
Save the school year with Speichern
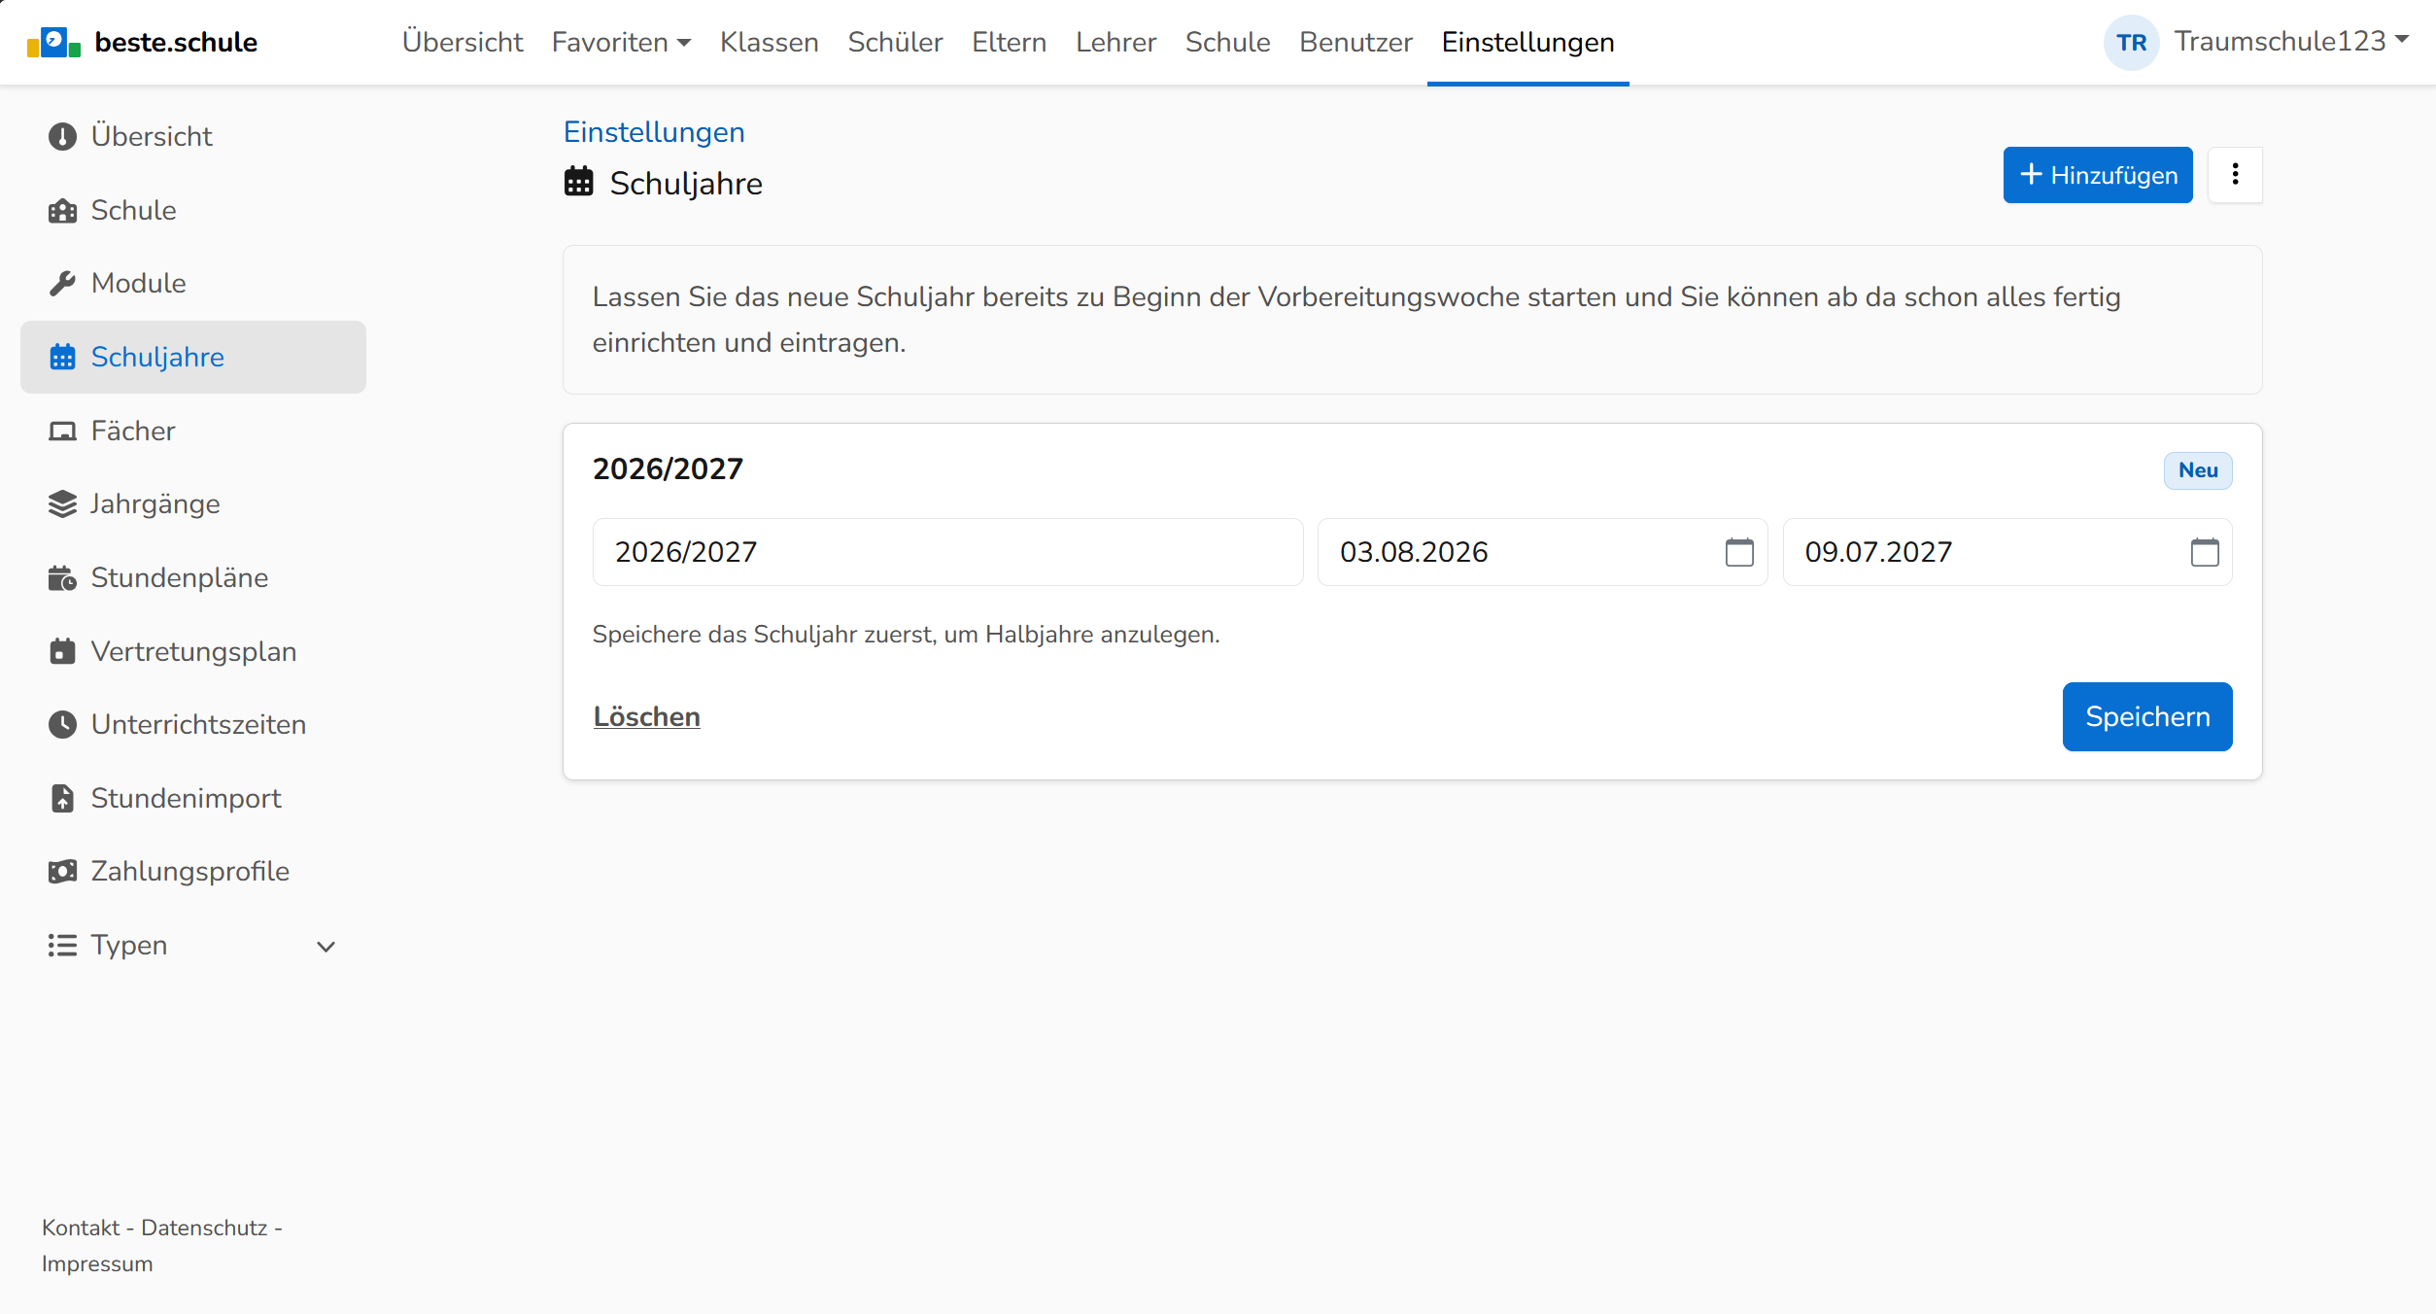pyautogui.click(x=2147, y=717)
